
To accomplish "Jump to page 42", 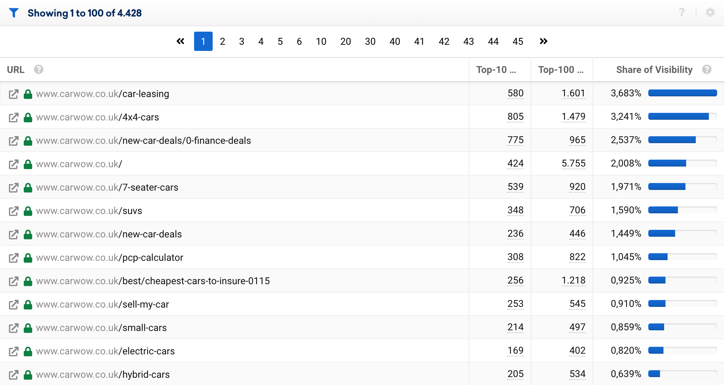I will (x=444, y=42).
